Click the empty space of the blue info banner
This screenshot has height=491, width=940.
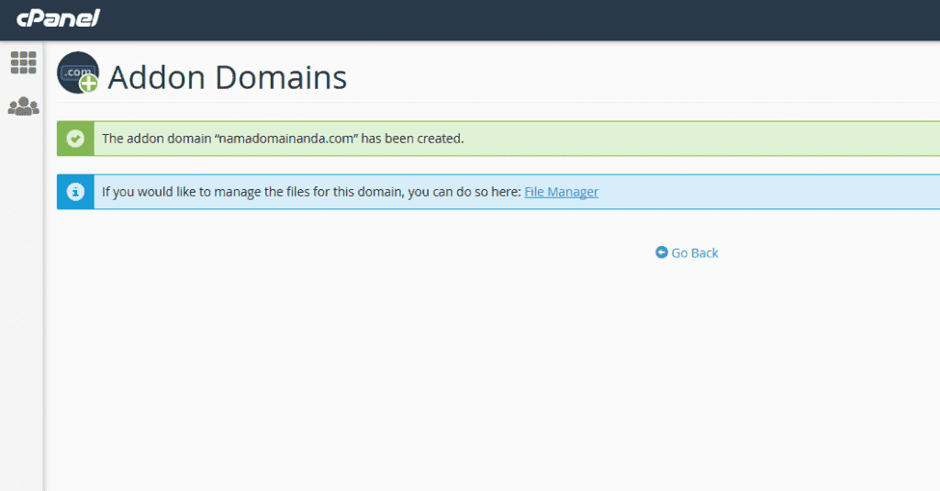[x=767, y=192]
